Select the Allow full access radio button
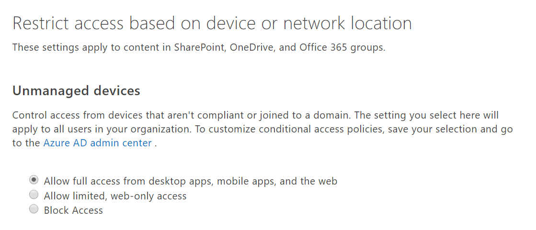This screenshot has height=230, width=536. 34,180
